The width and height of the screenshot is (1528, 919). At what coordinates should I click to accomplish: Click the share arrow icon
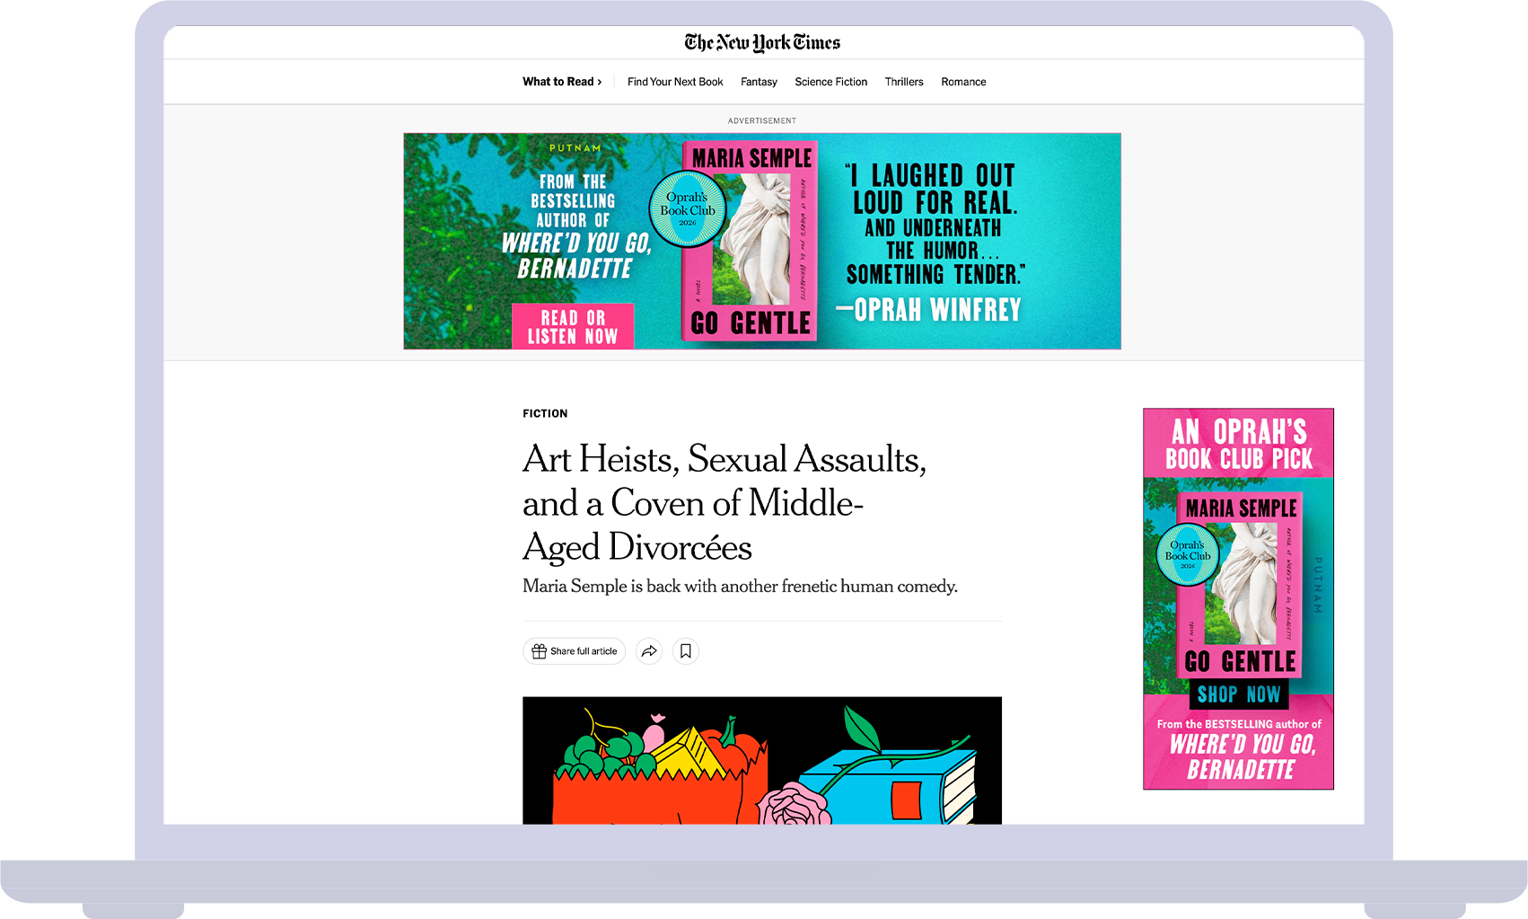coord(649,651)
